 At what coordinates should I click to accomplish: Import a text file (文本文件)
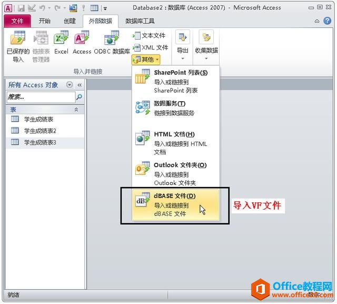tap(149, 35)
